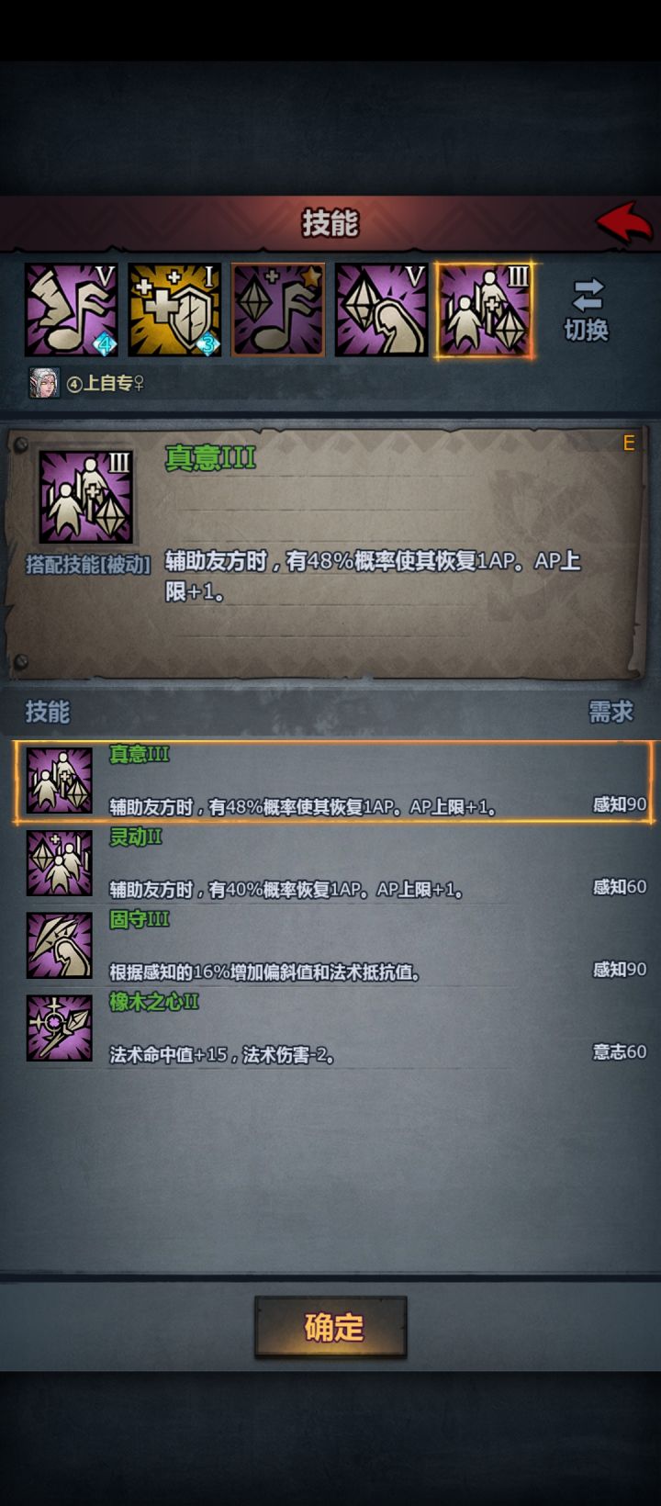Select the music note skill slot marked V
Image resolution: width=661 pixels, height=1506 pixels.
click(x=71, y=310)
